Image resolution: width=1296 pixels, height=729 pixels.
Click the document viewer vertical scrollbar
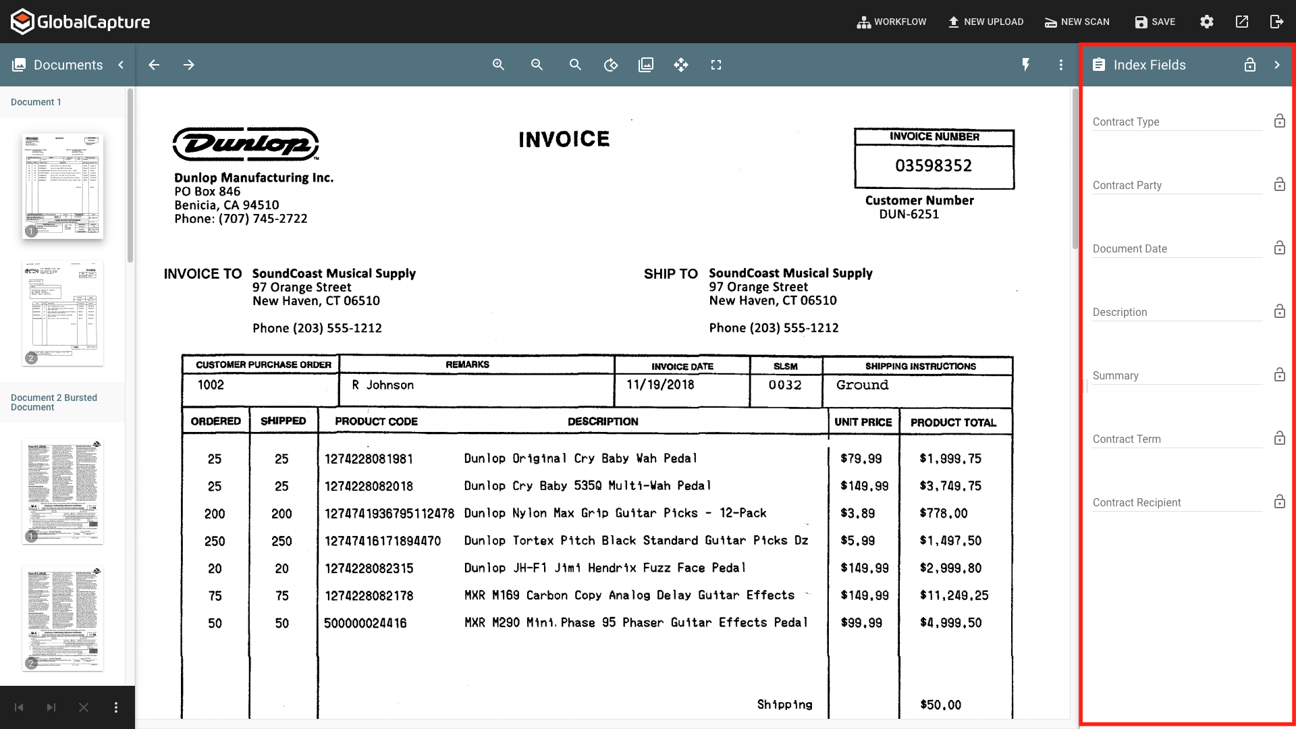click(1075, 169)
